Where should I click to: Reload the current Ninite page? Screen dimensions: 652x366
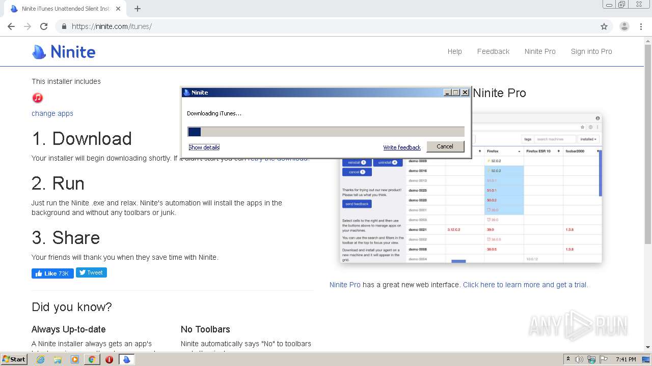[44, 26]
